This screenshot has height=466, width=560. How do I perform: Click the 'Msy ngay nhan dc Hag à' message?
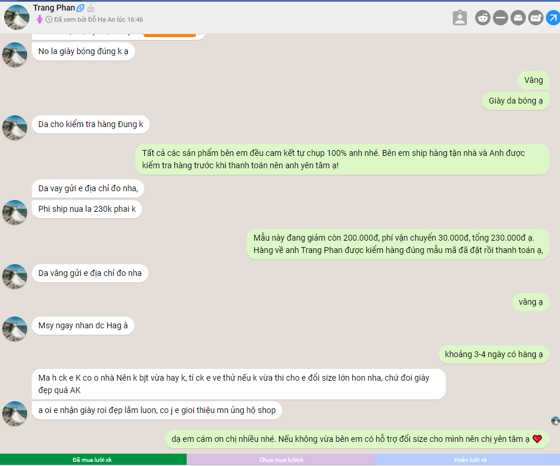tap(82, 325)
